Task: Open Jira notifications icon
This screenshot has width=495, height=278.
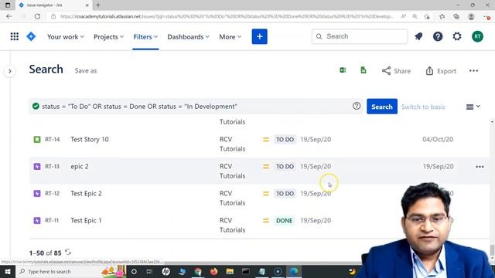Action: [x=418, y=36]
